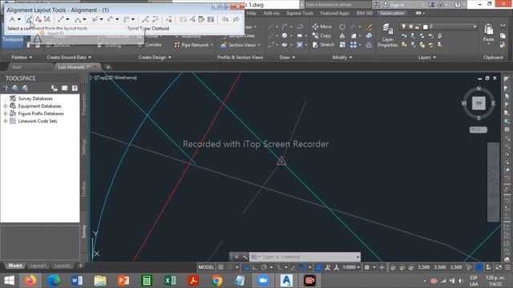Toggle object snap in the status bar
The image size is (513, 288).
303,267
